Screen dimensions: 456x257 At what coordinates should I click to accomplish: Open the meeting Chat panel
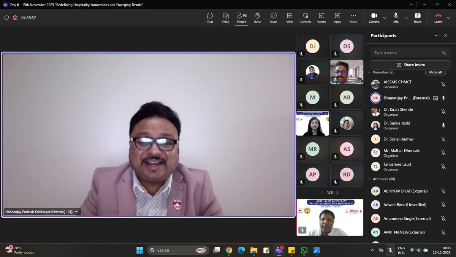(210, 18)
